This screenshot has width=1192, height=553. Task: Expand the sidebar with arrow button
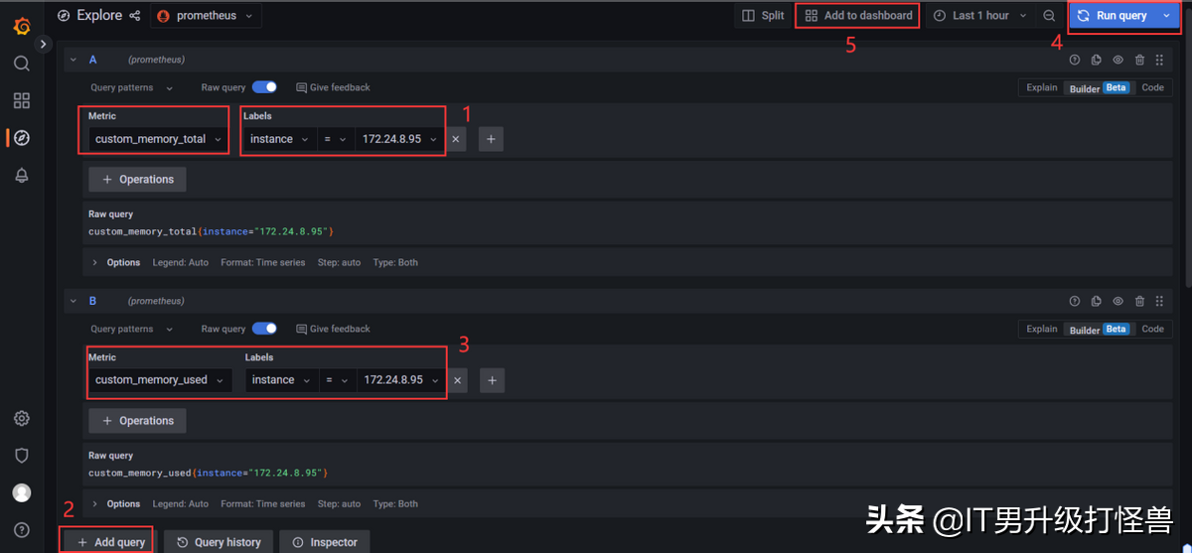point(43,44)
